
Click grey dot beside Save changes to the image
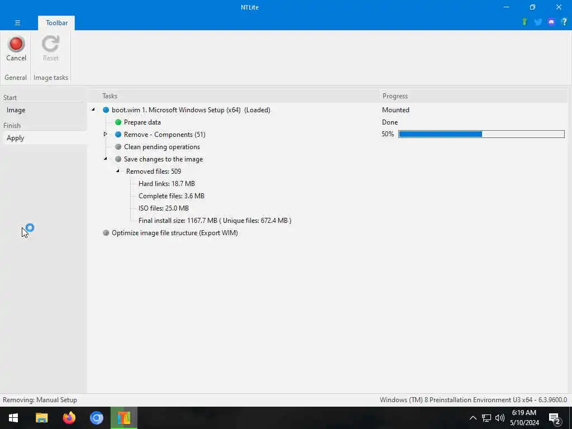118,159
